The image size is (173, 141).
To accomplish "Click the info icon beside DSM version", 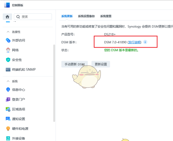I will click(145, 42).
